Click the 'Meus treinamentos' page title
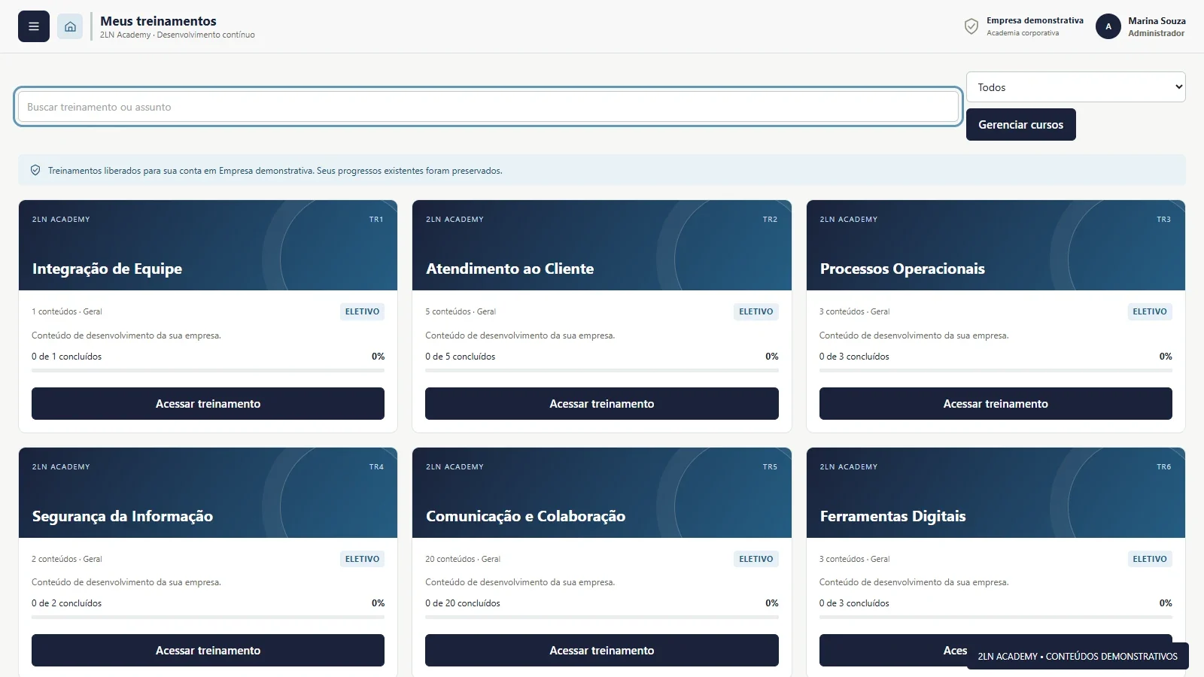Screen dimensions: 1204x677 point(158,21)
